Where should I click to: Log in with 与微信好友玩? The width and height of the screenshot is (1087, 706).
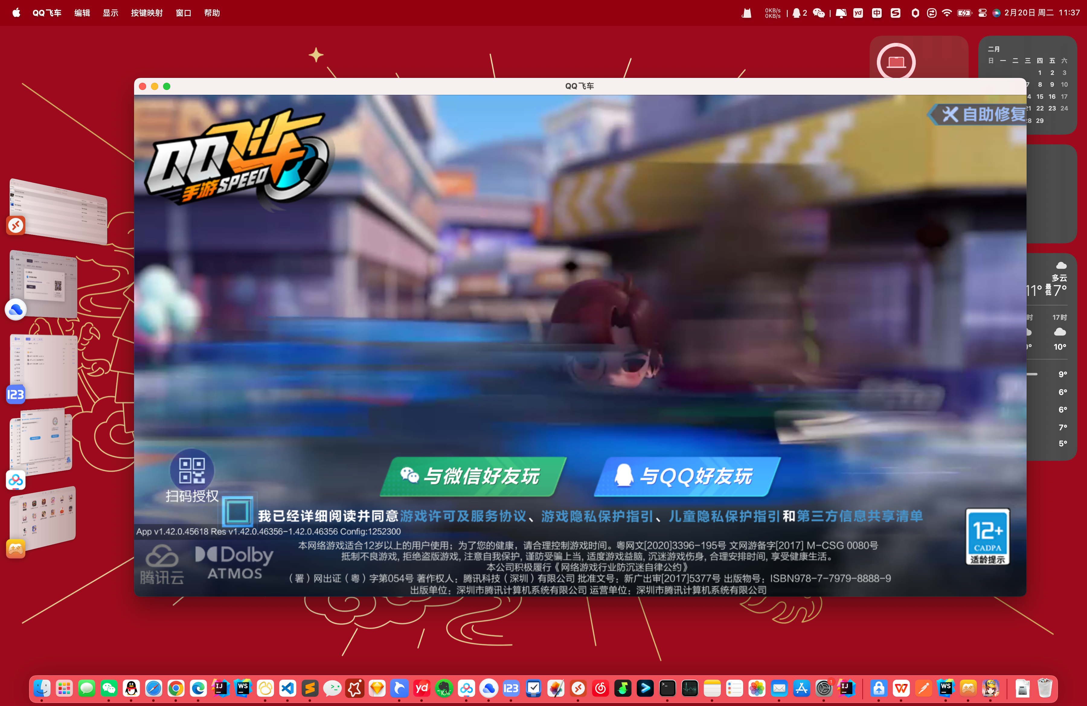[473, 476]
